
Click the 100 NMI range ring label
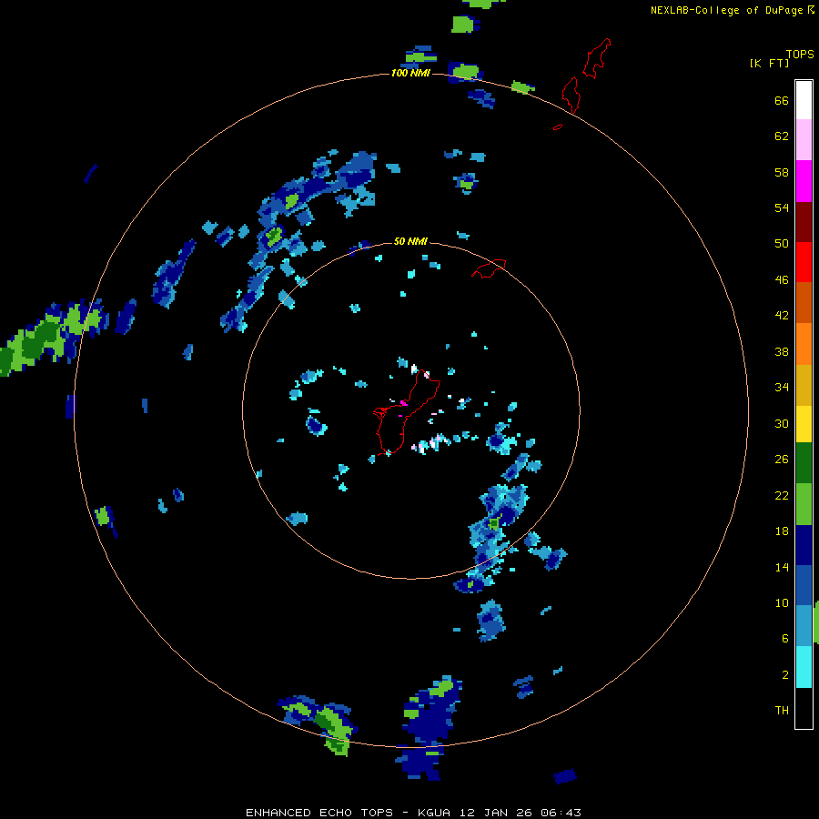410,73
